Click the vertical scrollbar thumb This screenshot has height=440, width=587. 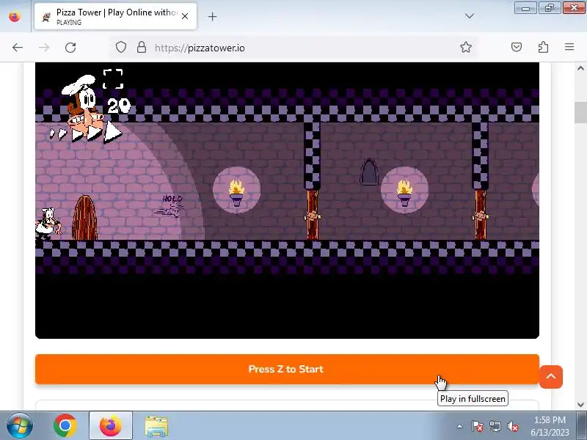click(580, 111)
